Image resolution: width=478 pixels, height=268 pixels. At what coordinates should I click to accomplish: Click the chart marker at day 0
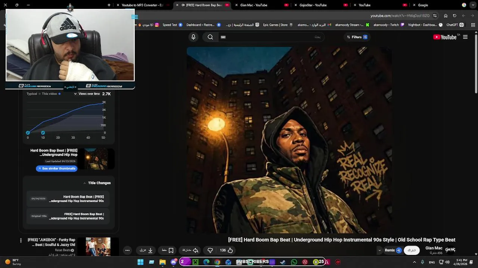[x=28, y=133]
